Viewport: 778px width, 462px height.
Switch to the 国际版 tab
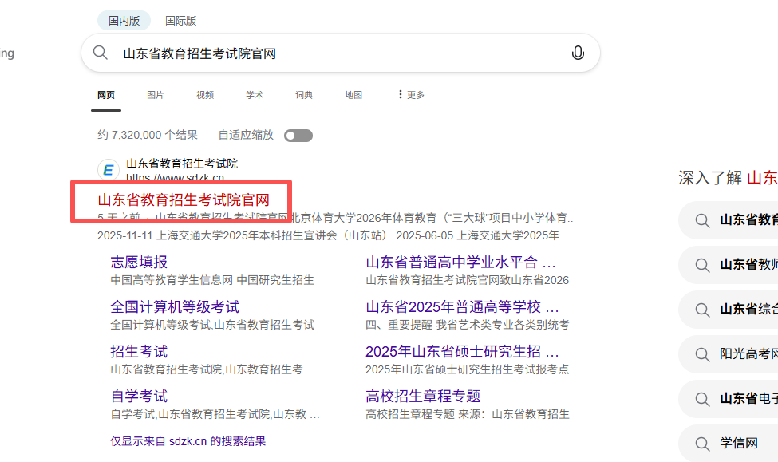tap(180, 20)
